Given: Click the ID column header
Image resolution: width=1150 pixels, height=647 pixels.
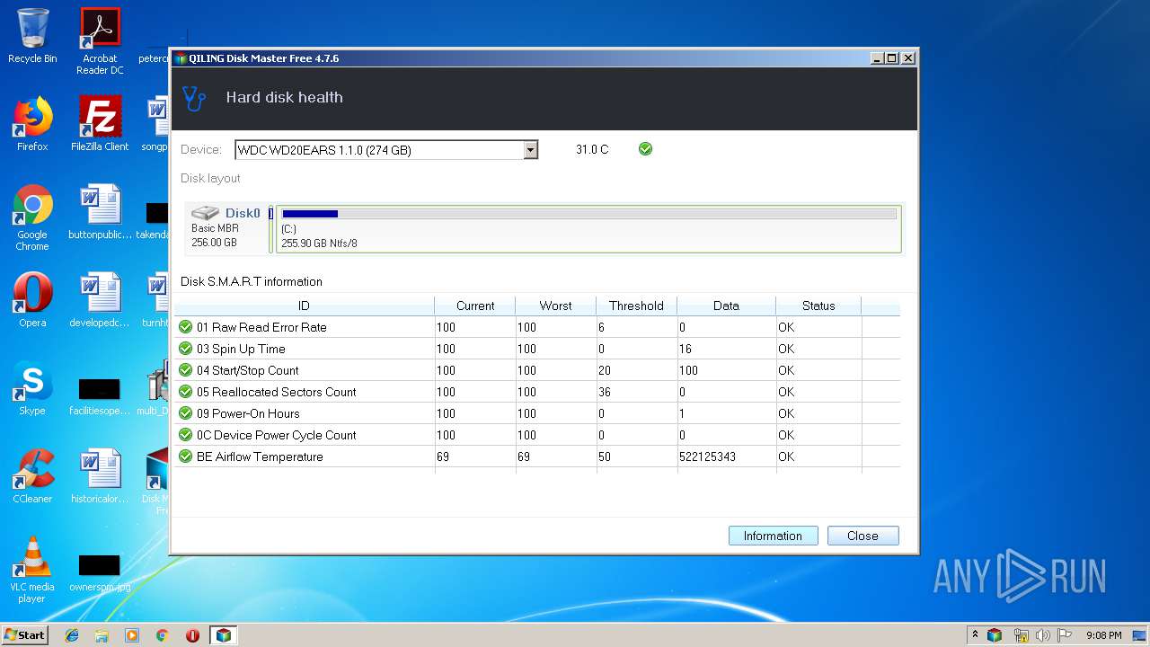Looking at the screenshot, I should [304, 306].
